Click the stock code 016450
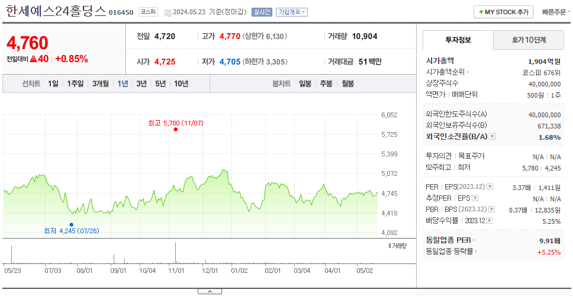This screenshot has height=296, width=573. coord(121,13)
